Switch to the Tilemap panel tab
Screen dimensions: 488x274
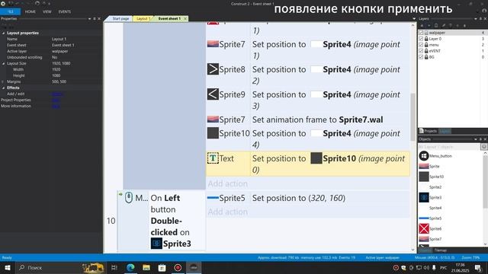click(x=440, y=250)
